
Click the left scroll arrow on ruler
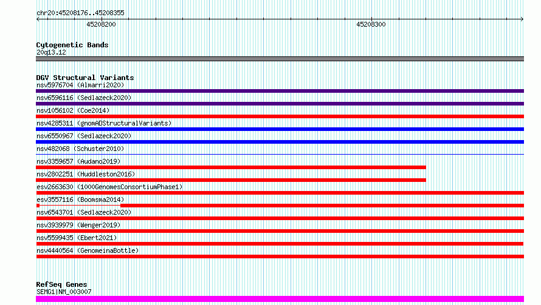(38, 19)
